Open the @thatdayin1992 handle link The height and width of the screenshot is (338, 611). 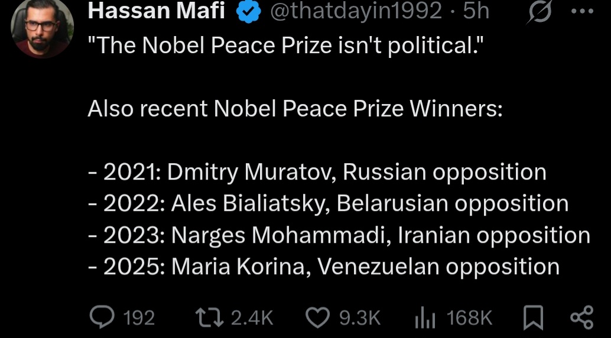(x=356, y=11)
